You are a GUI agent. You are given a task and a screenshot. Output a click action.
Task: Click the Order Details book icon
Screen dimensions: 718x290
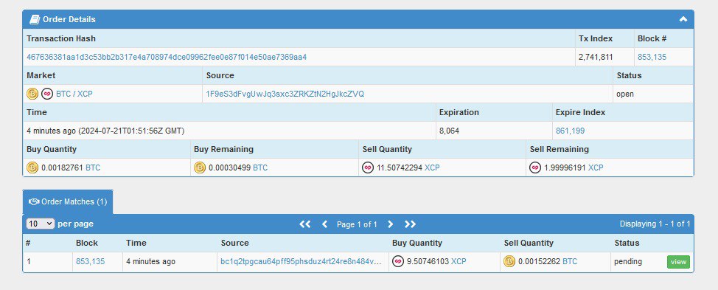point(35,19)
